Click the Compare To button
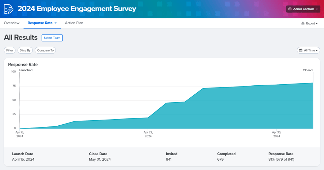This screenshot has height=170, width=324. pyautogui.click(x=45, y=50)
